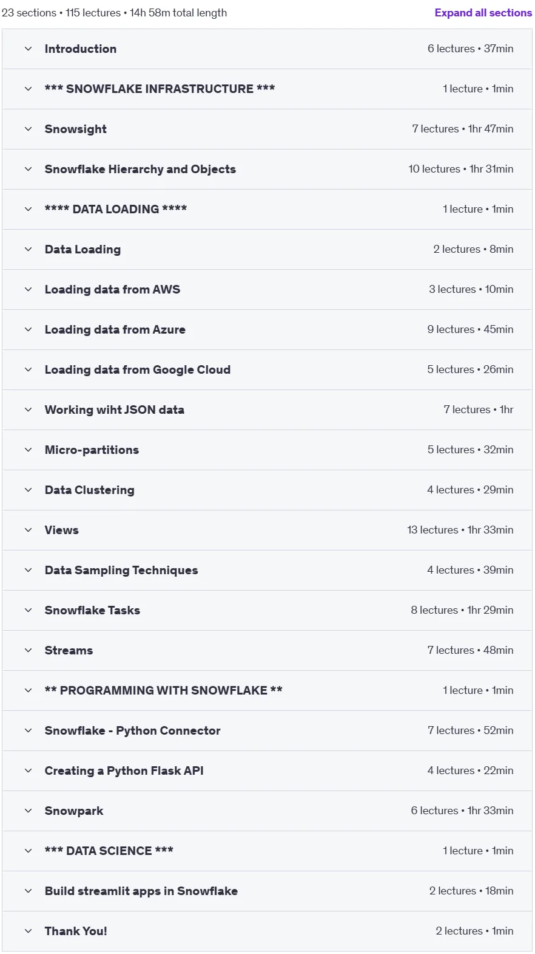This screenshot has height=954, width=535.
Task: Expand the Snowpark section chevron
Action: [28, 811]
